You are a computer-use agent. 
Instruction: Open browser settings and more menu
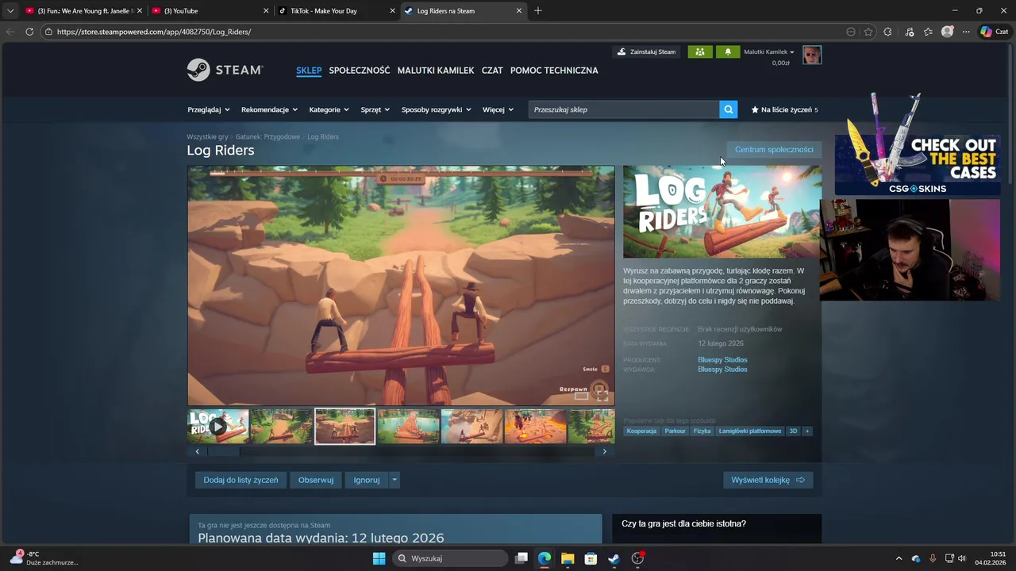[966, 32]
